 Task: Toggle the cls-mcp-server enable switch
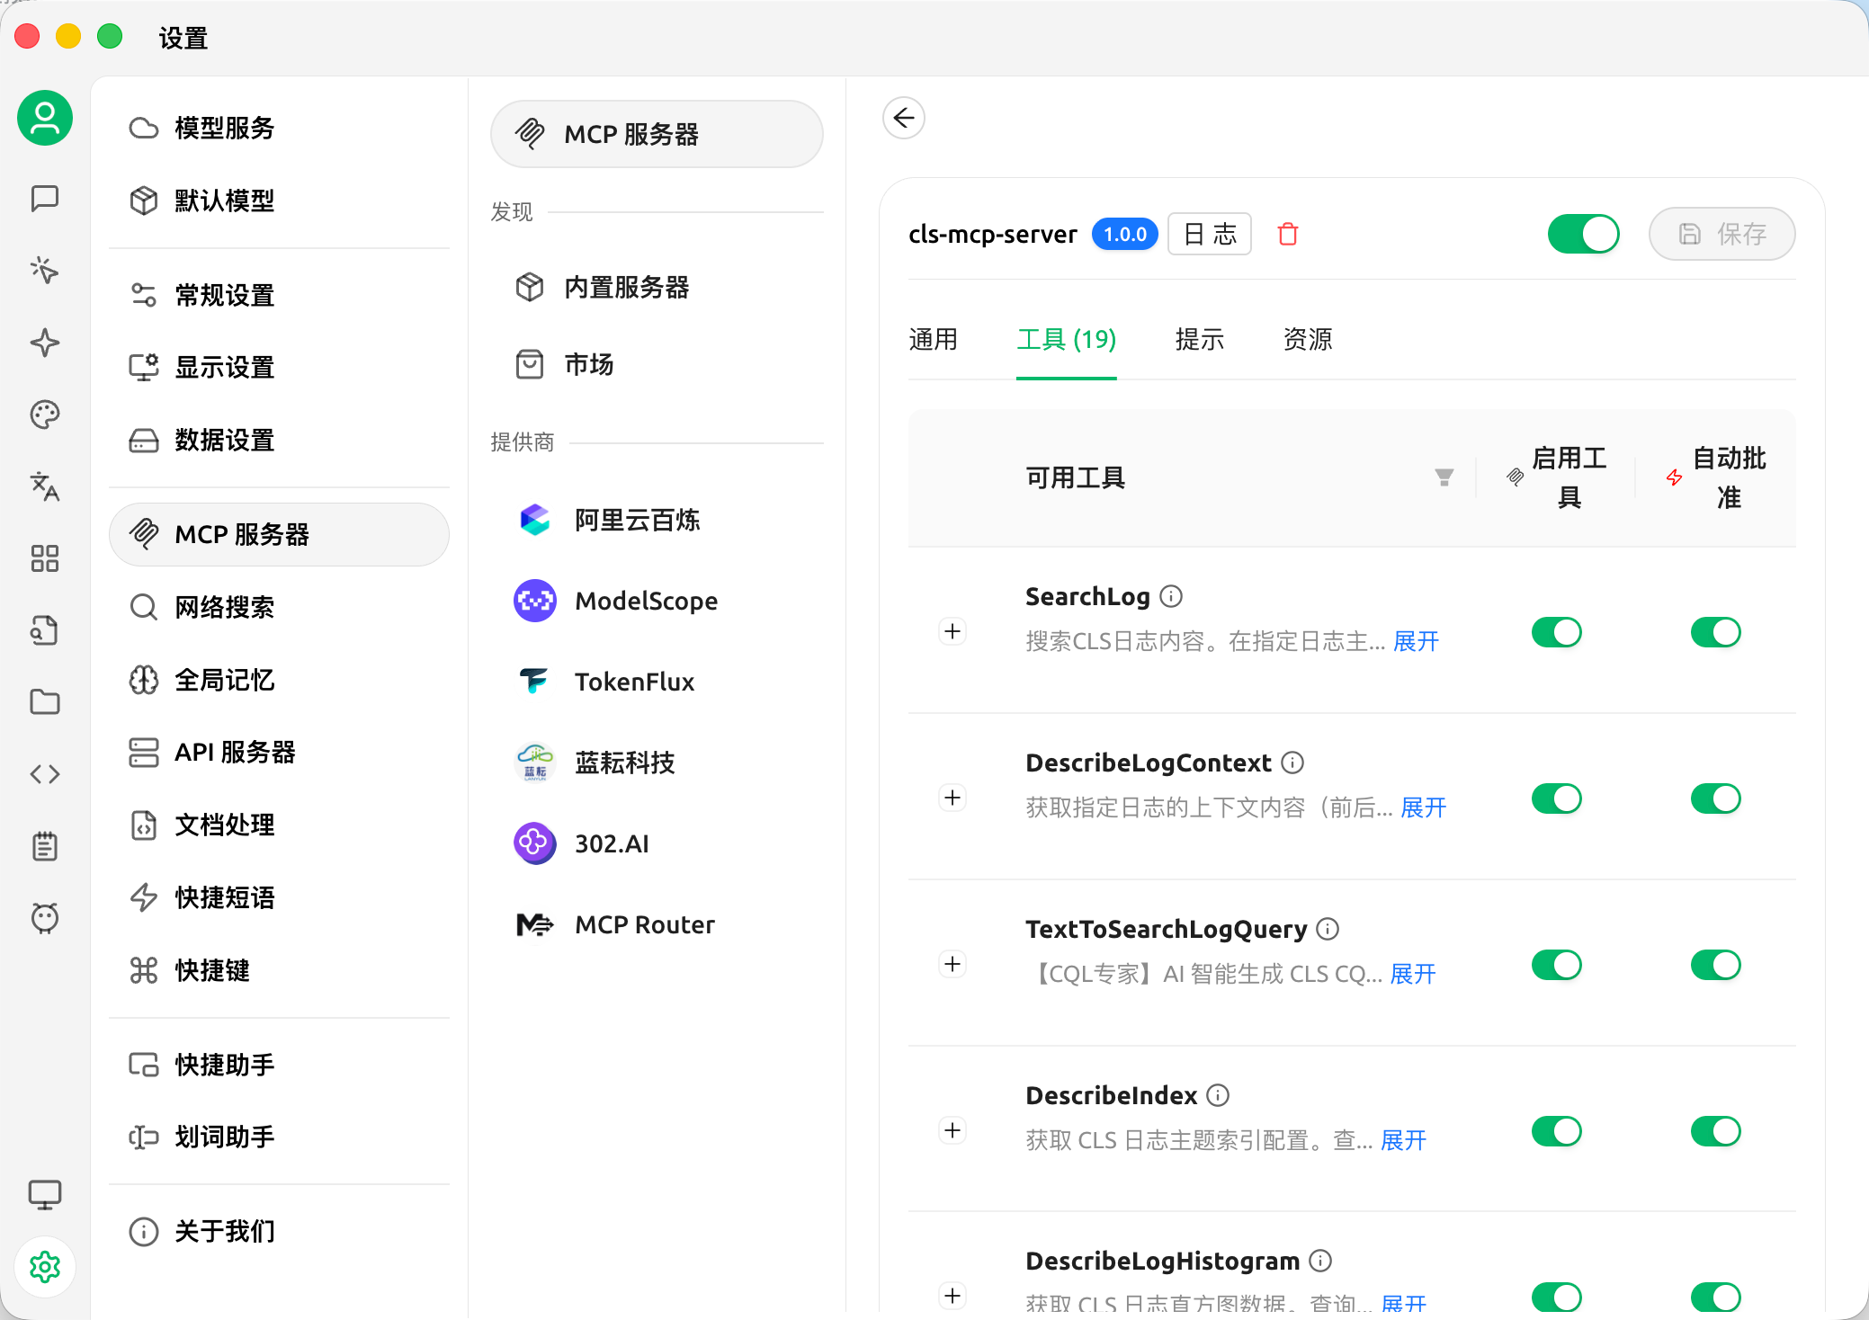click(x=1583, y=234)
